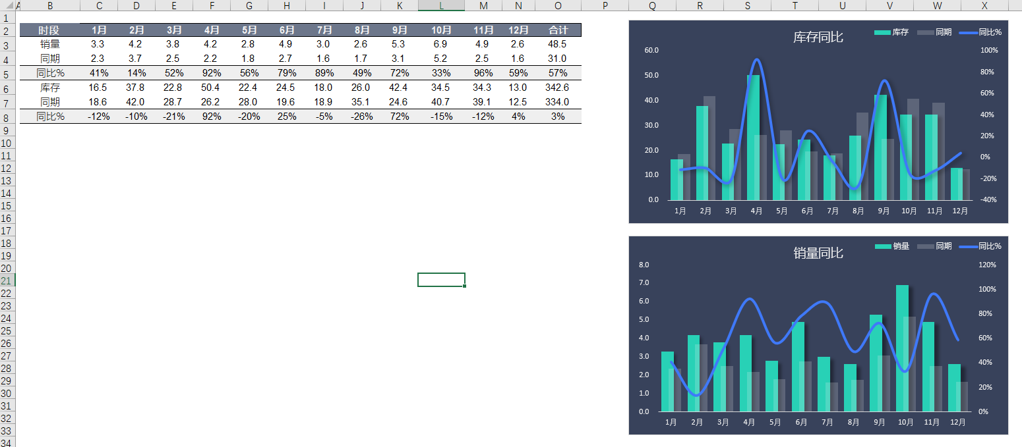The height and width of the screenshot is (447, 1022).
Task: Click 1月 axis label in 销量同比 chart
Action: coord(671,423)
